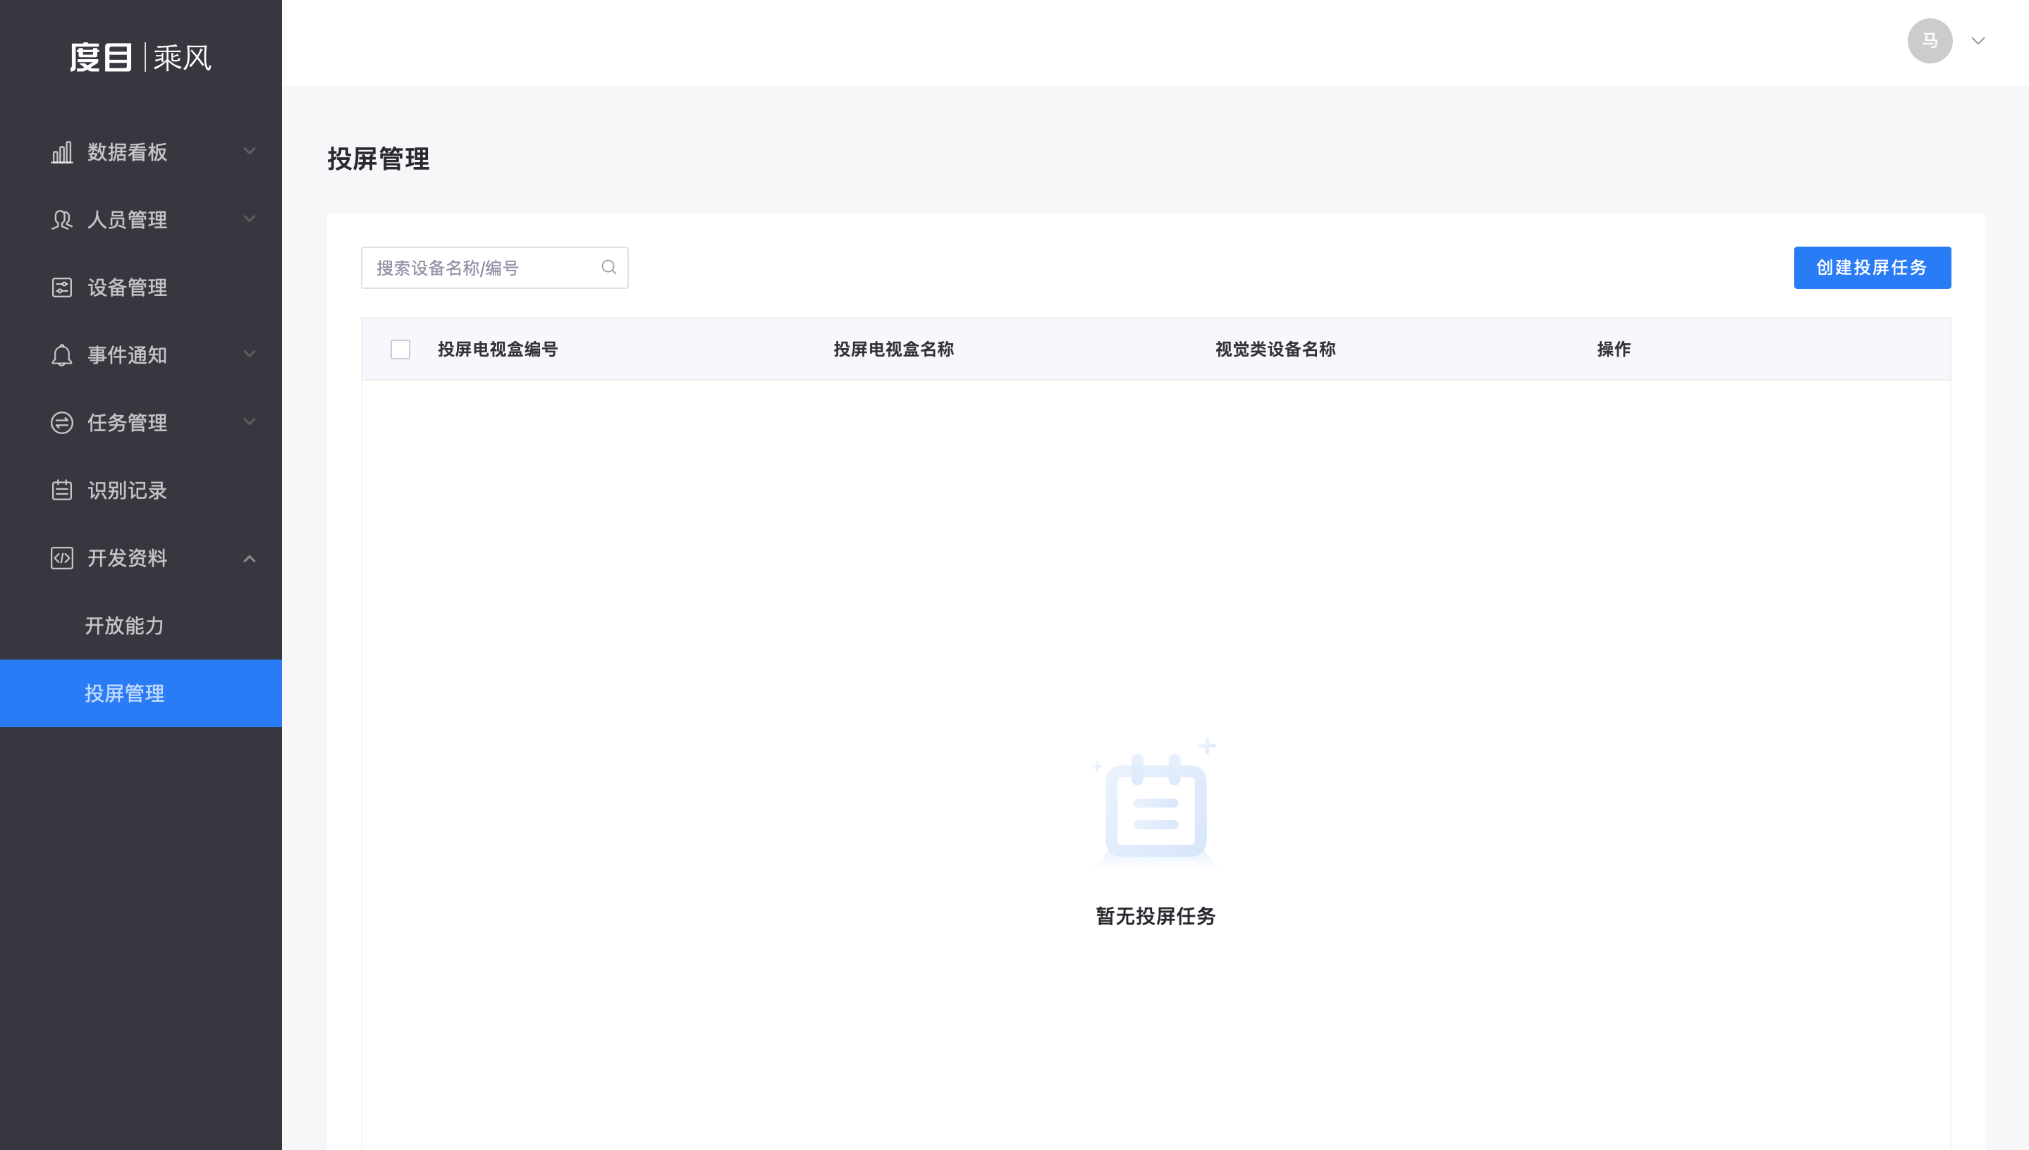
Task: Open 事件通知 in the sidebar
Action: (140, 354)
